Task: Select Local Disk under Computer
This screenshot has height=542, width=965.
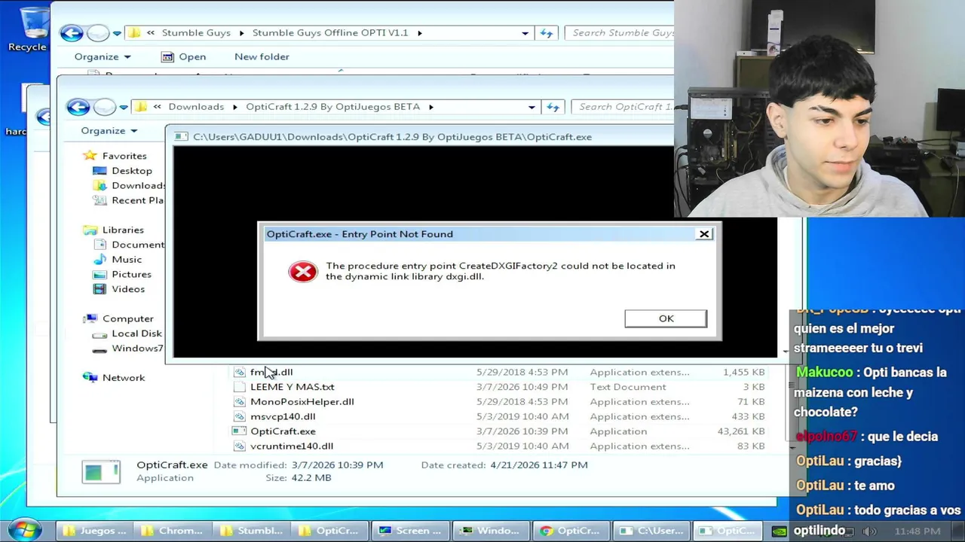Action: click(x=127, y=333)
